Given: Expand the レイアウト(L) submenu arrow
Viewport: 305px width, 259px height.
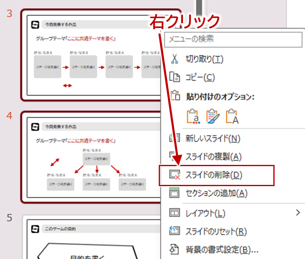Looking at the screenshot, I should (x=298, y=213).
